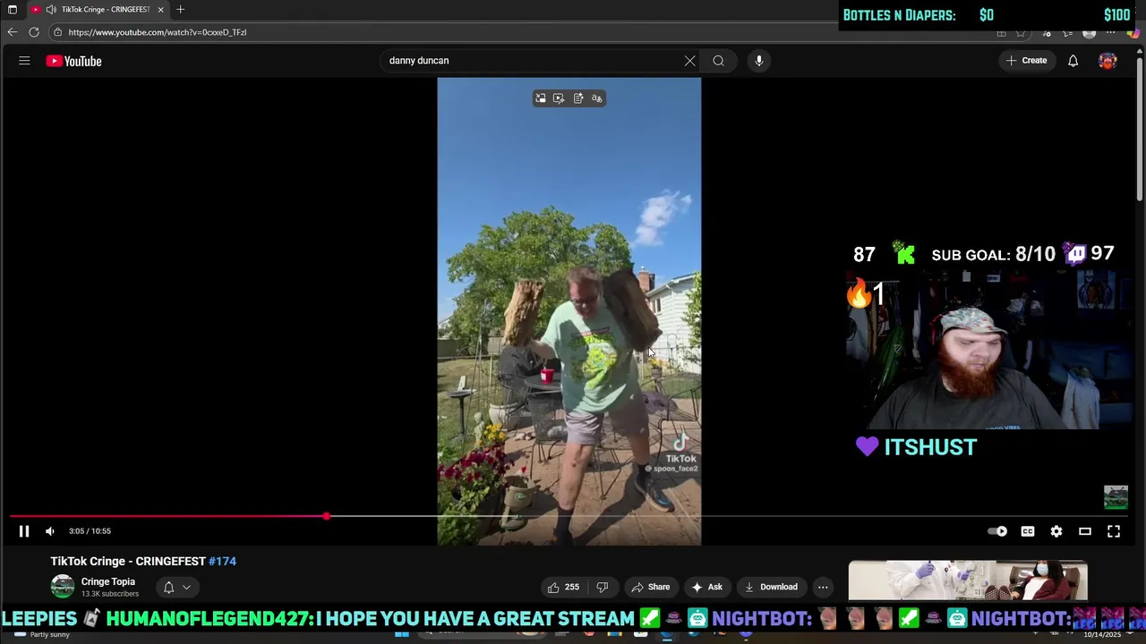Select the TikTok Cringe - CRINGEFEST tab
Viewport: 1146px width, 644px height.
(x=98, y=9)
